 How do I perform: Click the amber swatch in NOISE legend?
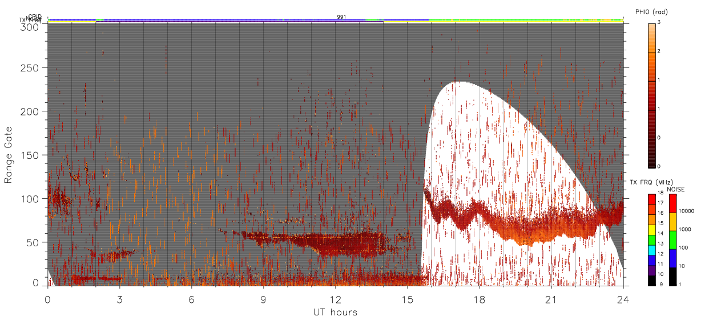coord(673,222)
